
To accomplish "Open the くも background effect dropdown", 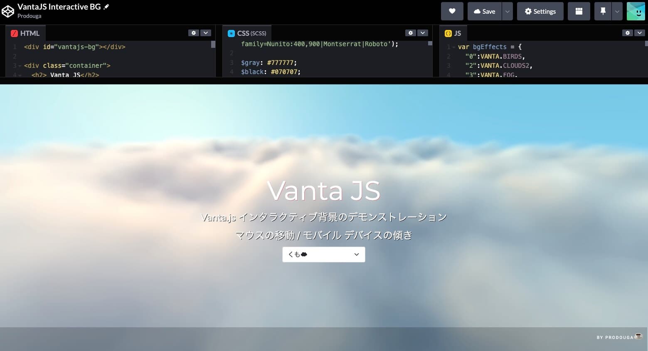I will pos(324,255).
